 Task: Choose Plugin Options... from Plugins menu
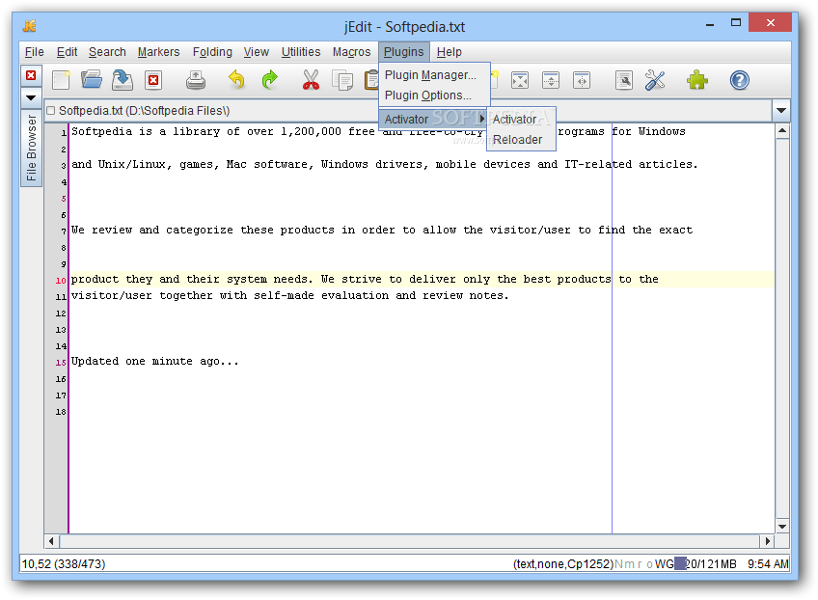click(x=434, y=95)
